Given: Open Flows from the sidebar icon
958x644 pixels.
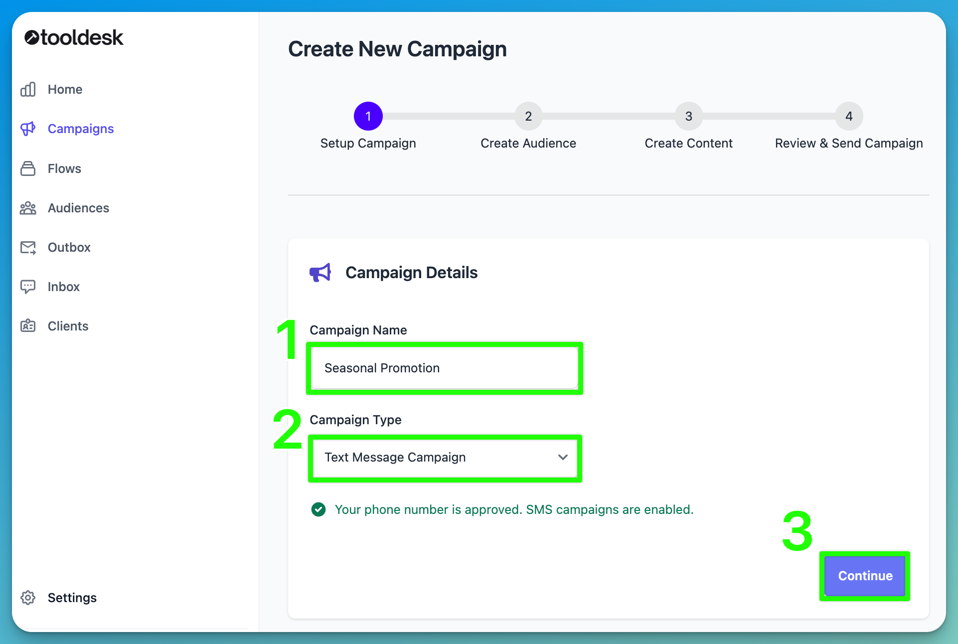Looking at the screenshot, I should 28,168.
